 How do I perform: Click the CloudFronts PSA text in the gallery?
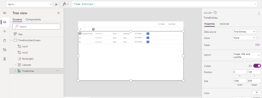coord(87,34)
